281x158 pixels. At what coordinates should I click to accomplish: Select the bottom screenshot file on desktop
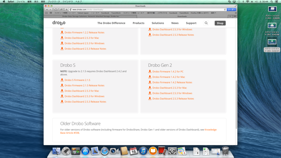coord(272,45)
